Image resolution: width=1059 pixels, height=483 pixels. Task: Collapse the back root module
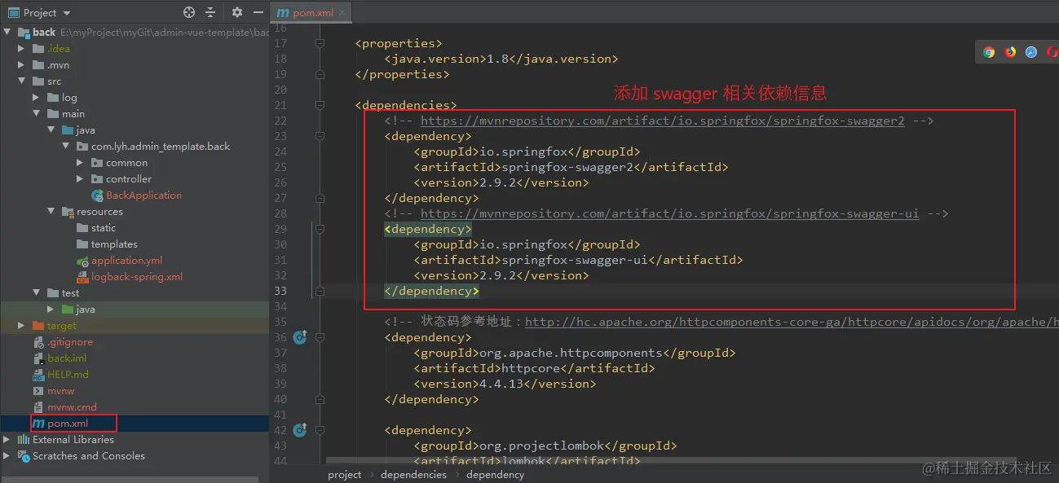pos(7,33)
